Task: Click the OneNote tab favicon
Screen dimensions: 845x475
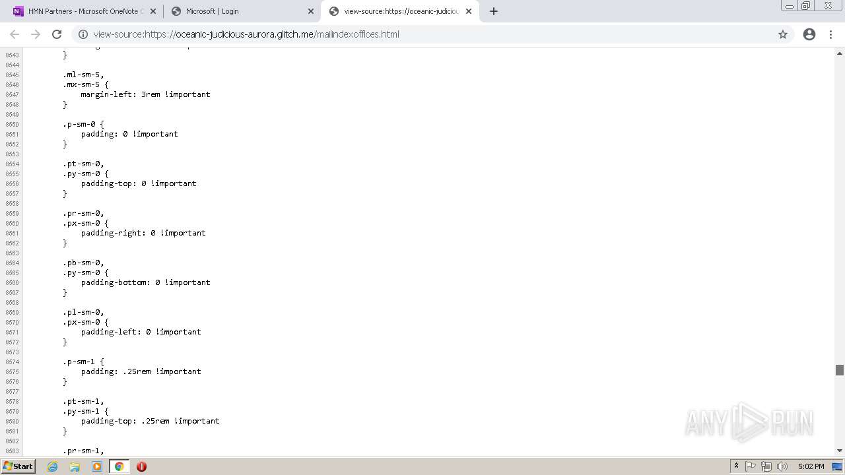Action: point(18,11)
